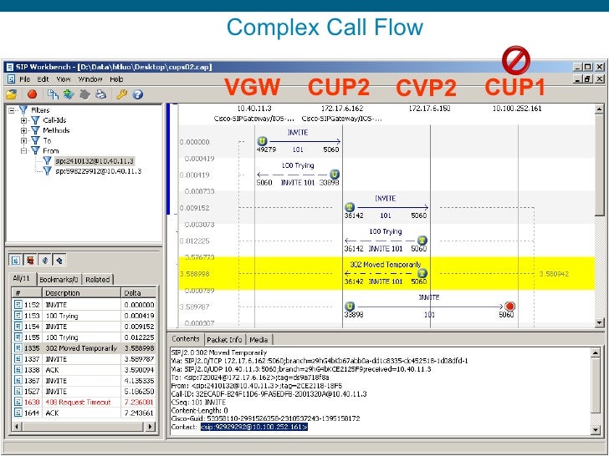The height and width of the screenshot is (456, 609).
Task: Click the red marker at CUP1 port 5060
Action: coord(509,307)
